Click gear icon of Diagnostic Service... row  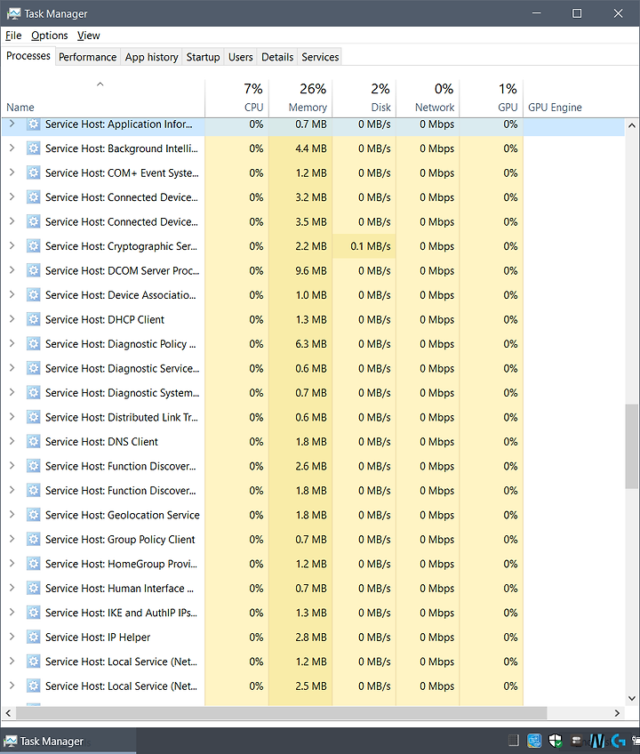pyautogui.click(x=33, y=368)
